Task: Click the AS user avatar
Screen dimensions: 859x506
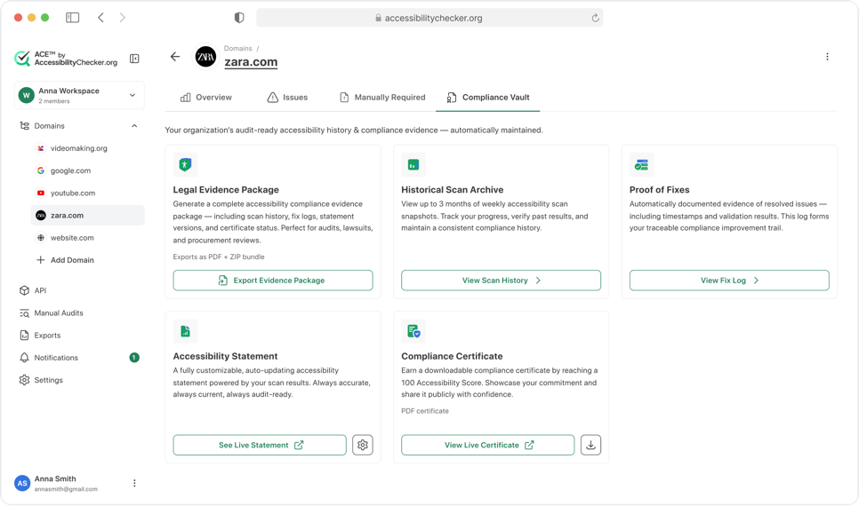Action: pos(22,483)
